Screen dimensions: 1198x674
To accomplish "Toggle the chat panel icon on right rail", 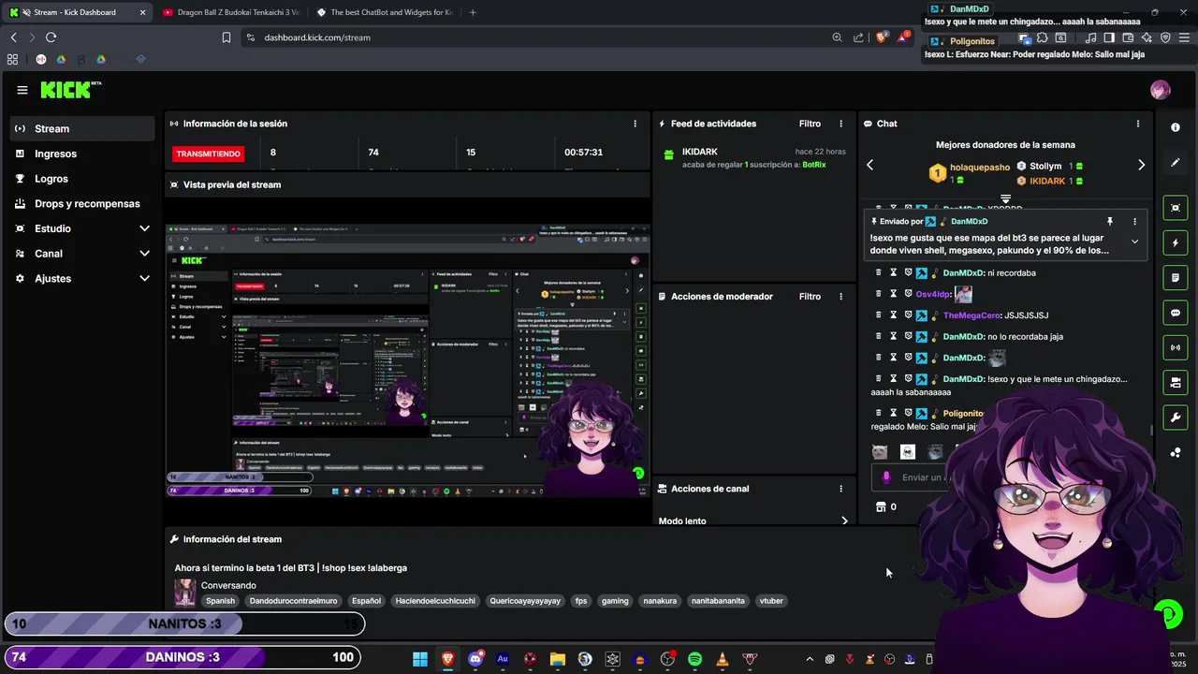I will coord(1176,313).
